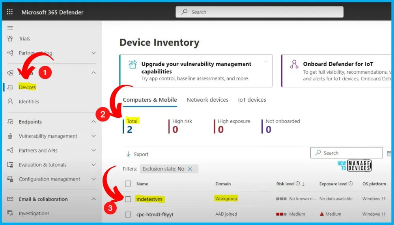Check the box for mdetestvm

pos(128,199)
